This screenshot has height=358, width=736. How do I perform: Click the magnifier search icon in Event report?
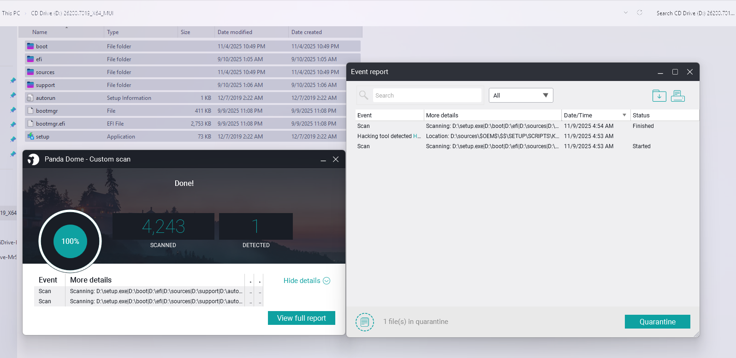coord(364,95)
